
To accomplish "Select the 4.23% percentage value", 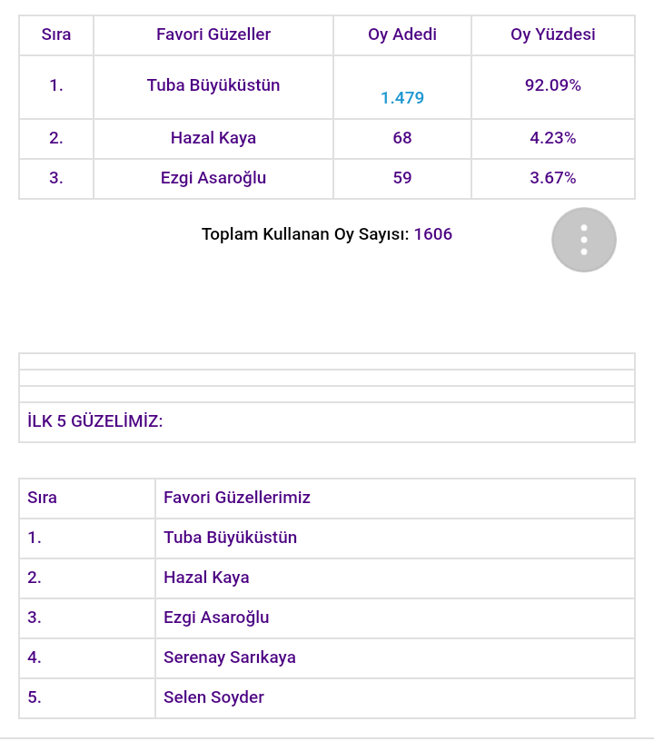I will [553, 138].
